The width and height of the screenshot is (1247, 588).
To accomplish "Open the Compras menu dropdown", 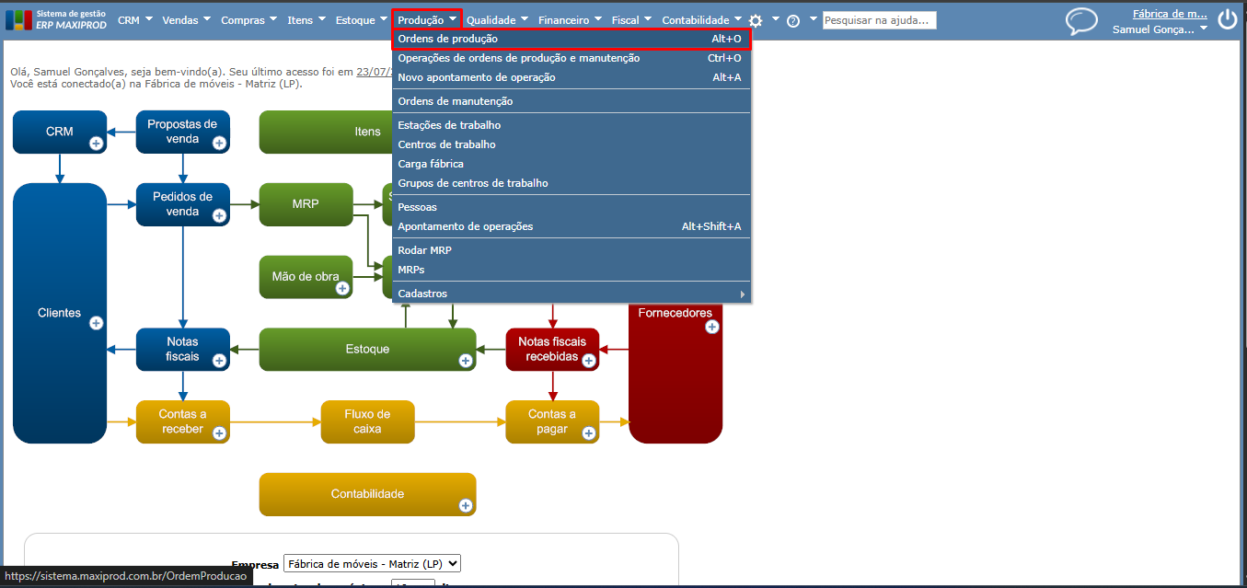I will [249, 20].
